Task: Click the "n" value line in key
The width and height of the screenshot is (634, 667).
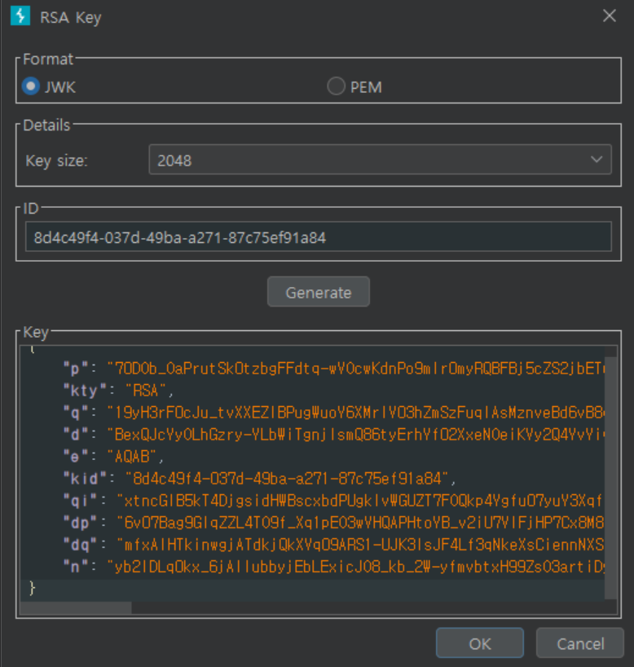Action: (334, 568)
